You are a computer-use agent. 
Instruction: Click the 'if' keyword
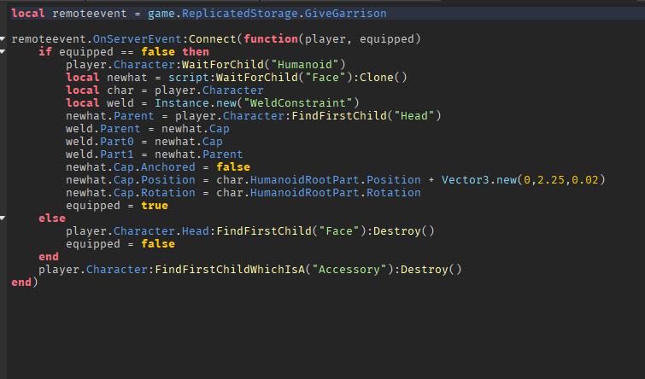(x=45, y=52)
